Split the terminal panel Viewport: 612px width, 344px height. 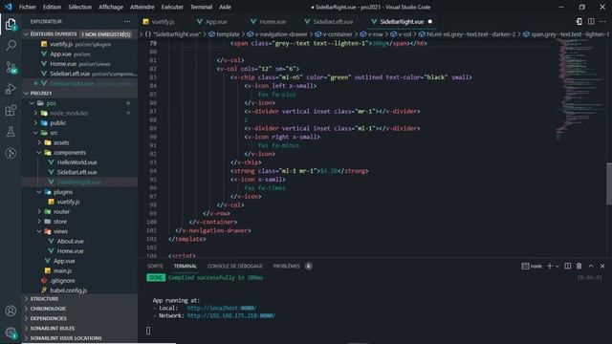click(x=567, y=266)
